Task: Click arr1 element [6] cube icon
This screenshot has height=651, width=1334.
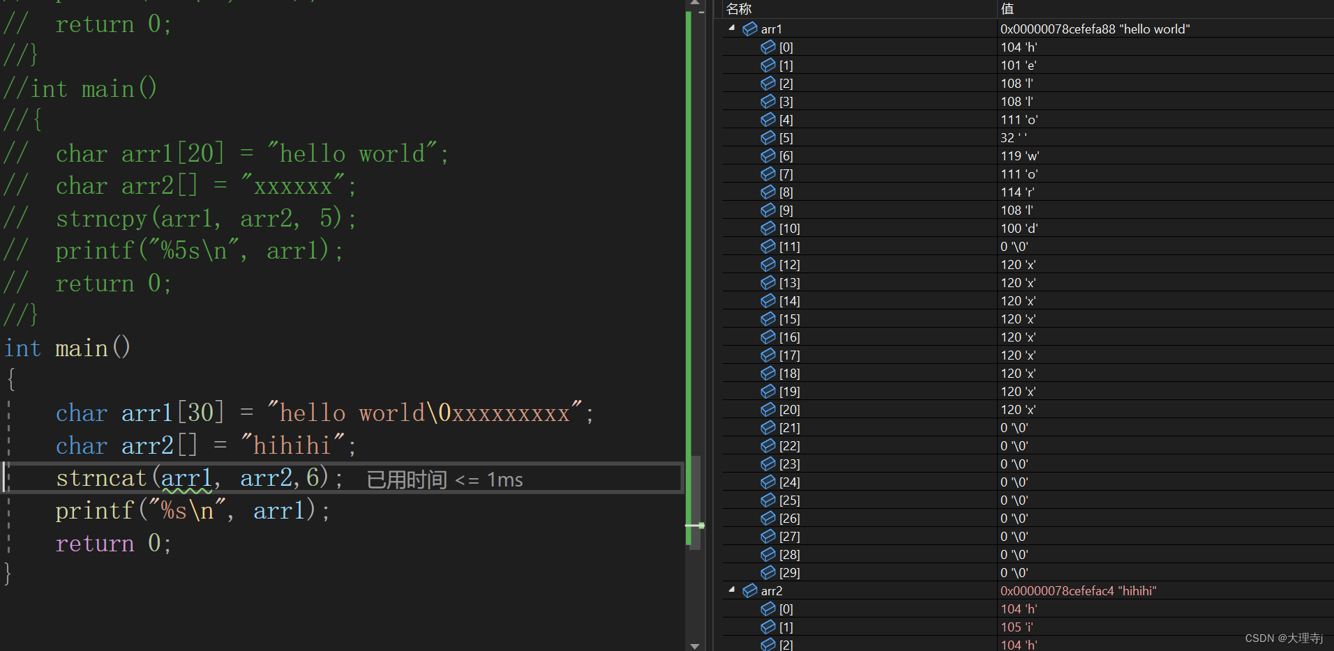Action: tap(768, 155)
